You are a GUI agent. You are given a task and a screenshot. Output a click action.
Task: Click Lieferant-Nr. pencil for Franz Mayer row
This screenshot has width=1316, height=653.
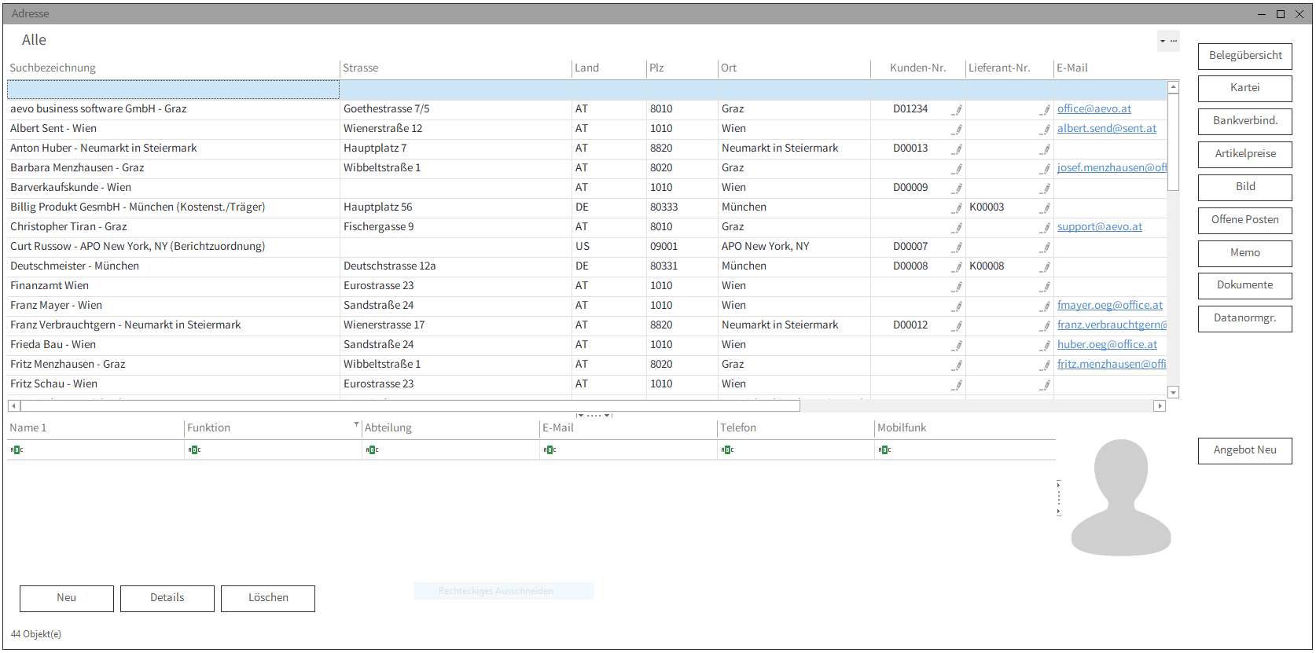[x=1046, y=306]
